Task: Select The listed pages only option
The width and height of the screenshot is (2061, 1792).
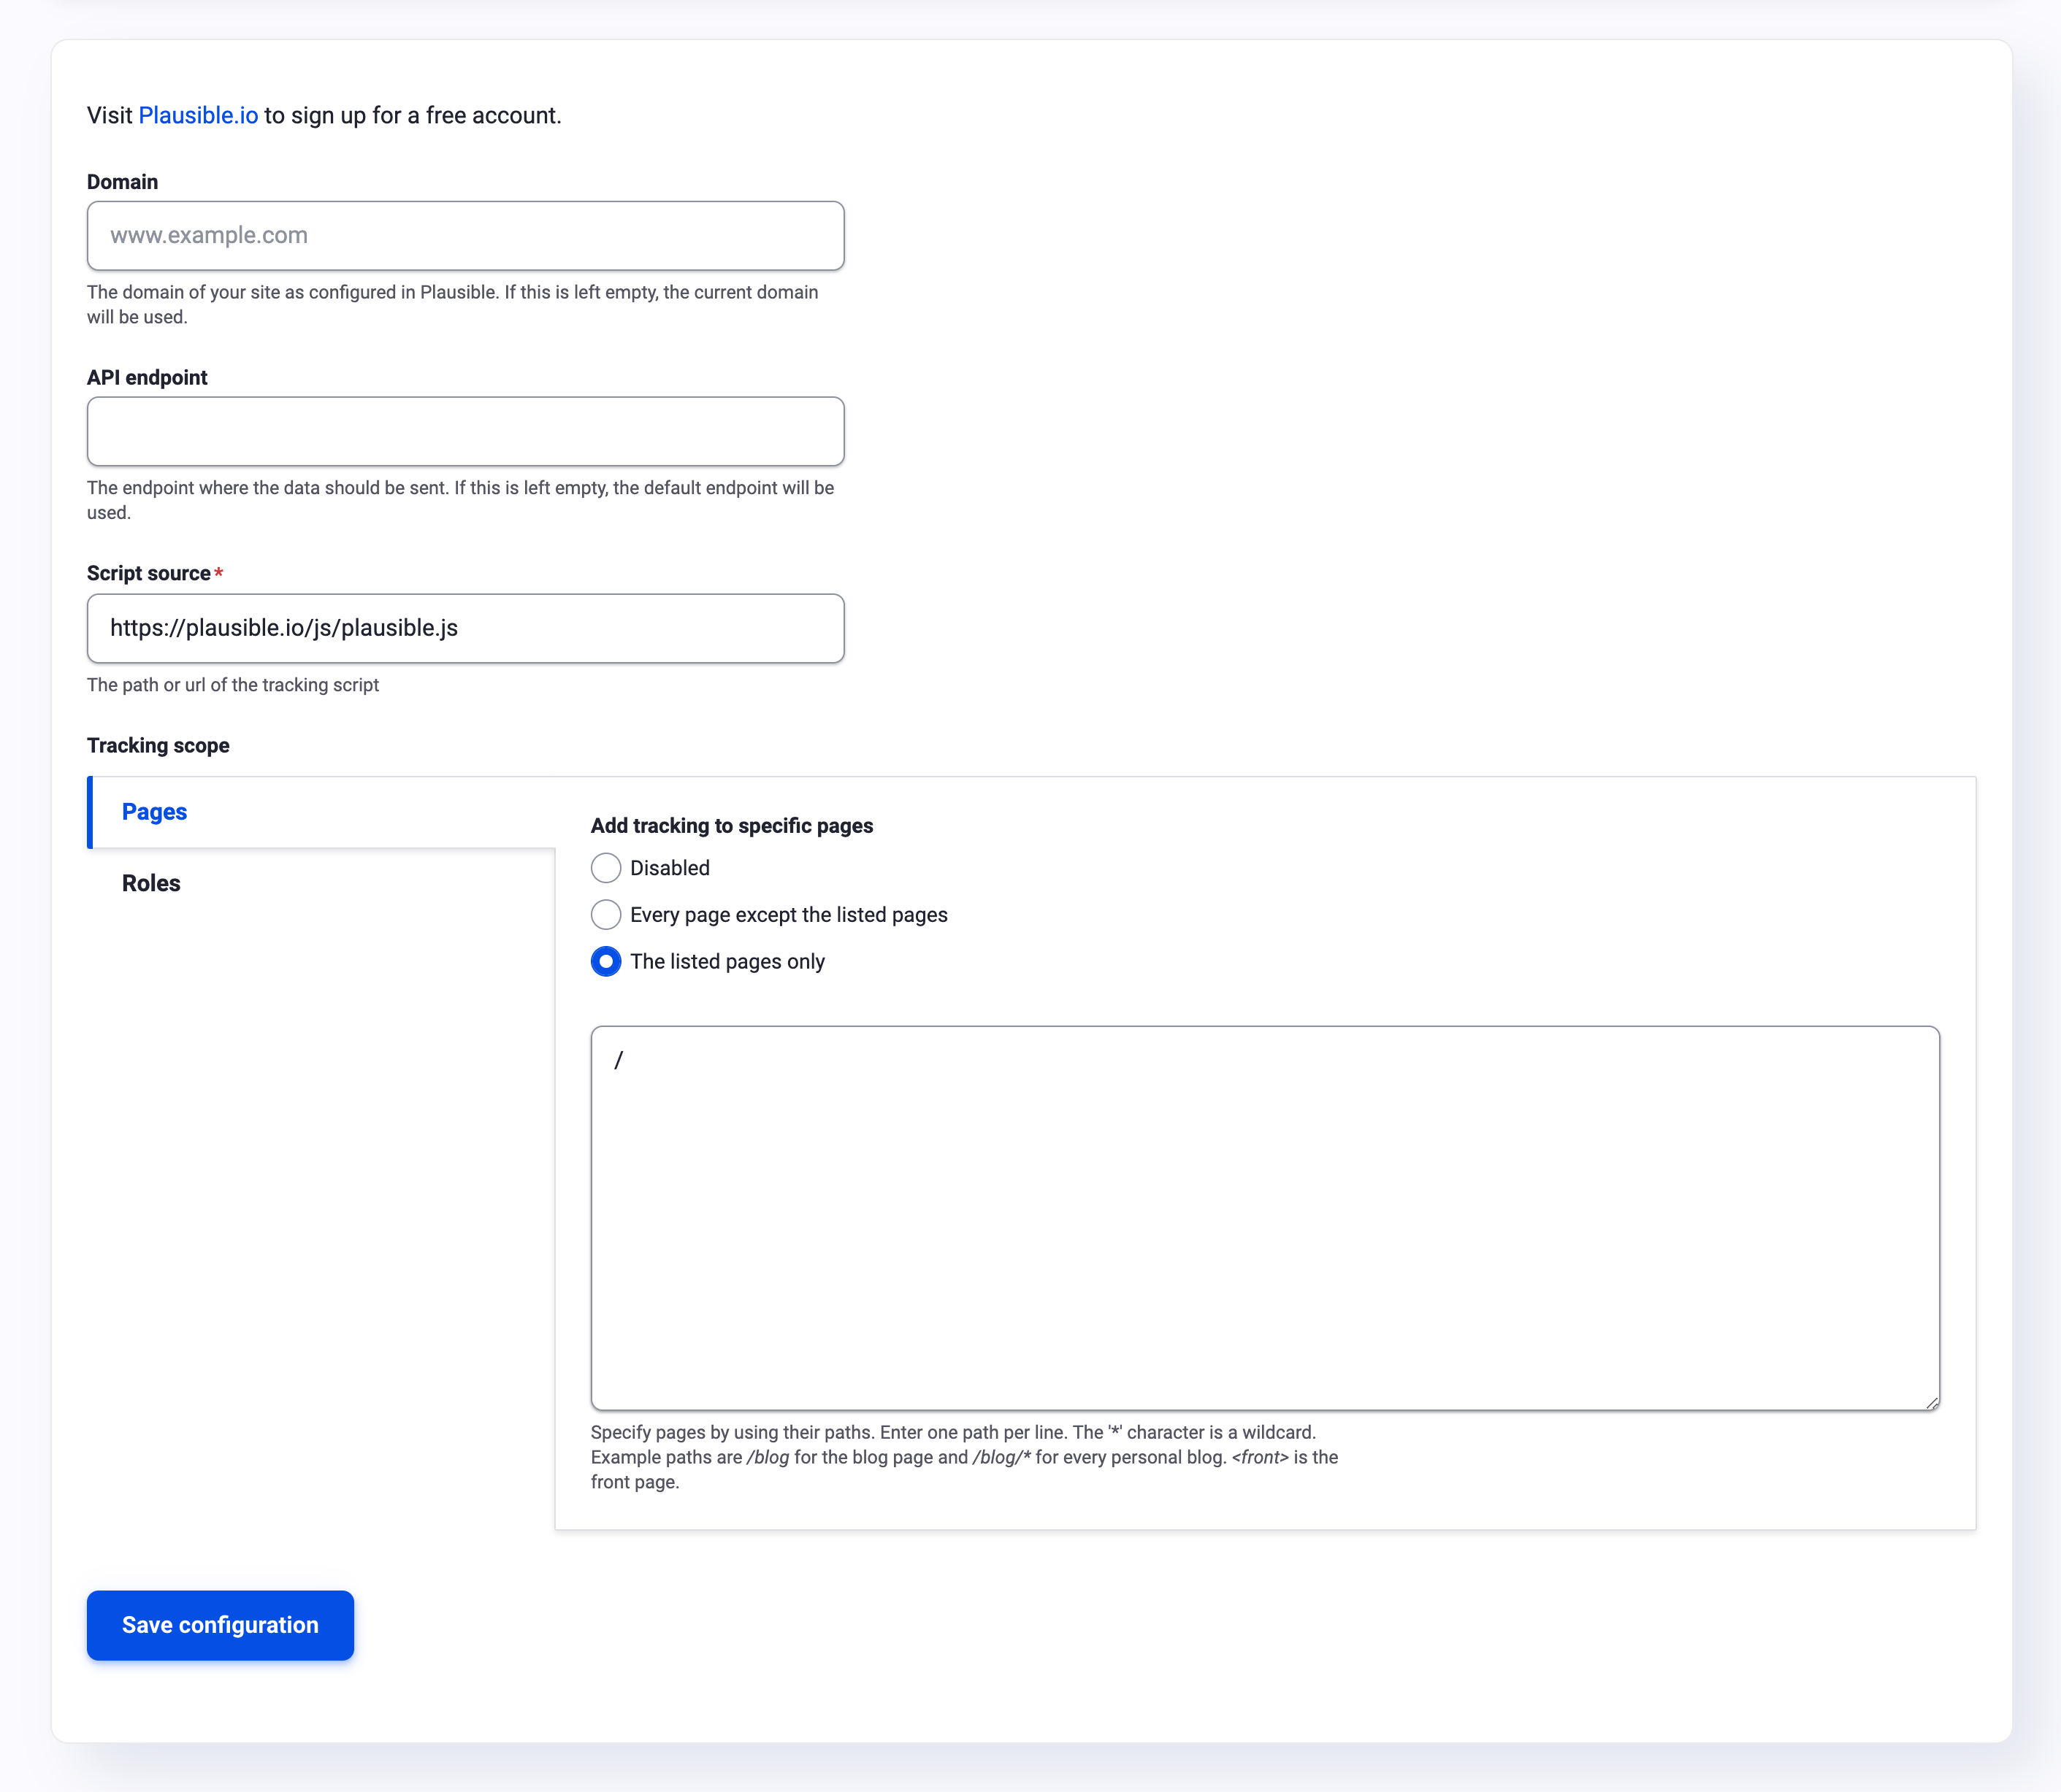Action: [x=605, y=961]
